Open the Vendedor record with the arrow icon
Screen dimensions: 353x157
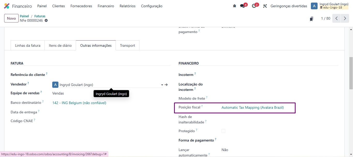[x=166, y=85]
